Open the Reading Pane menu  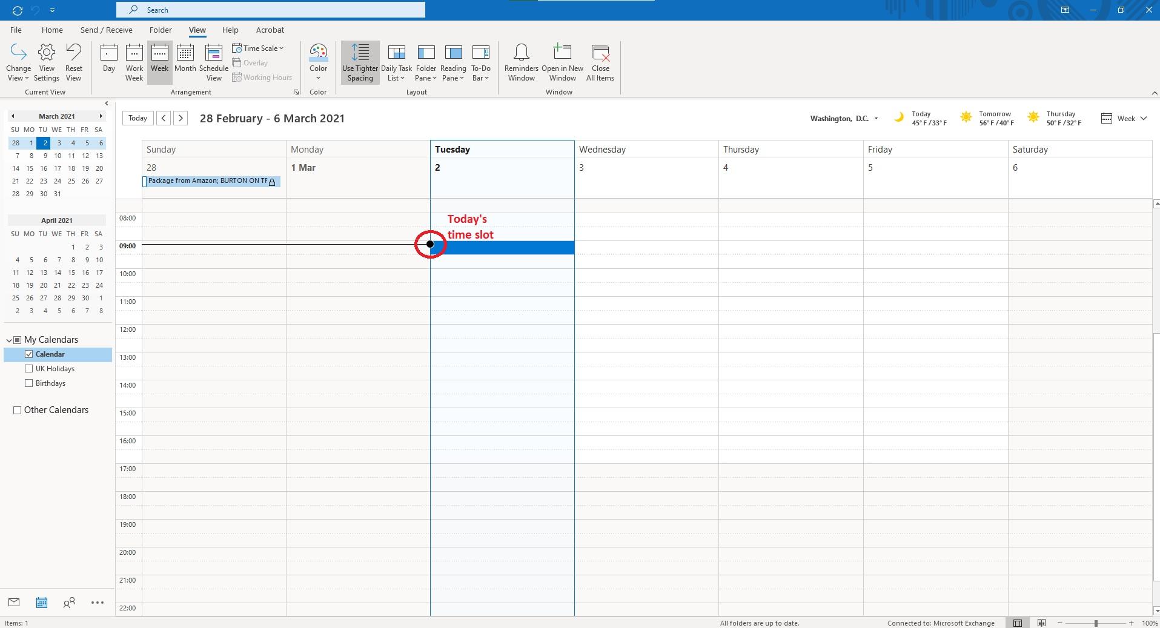click(x=453, y=62)
